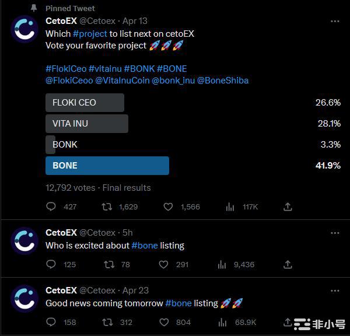Viewport: 350px width, 336px height.
Task: View analytics of the pinned poll tweet
Action: (x=230, y=206)
